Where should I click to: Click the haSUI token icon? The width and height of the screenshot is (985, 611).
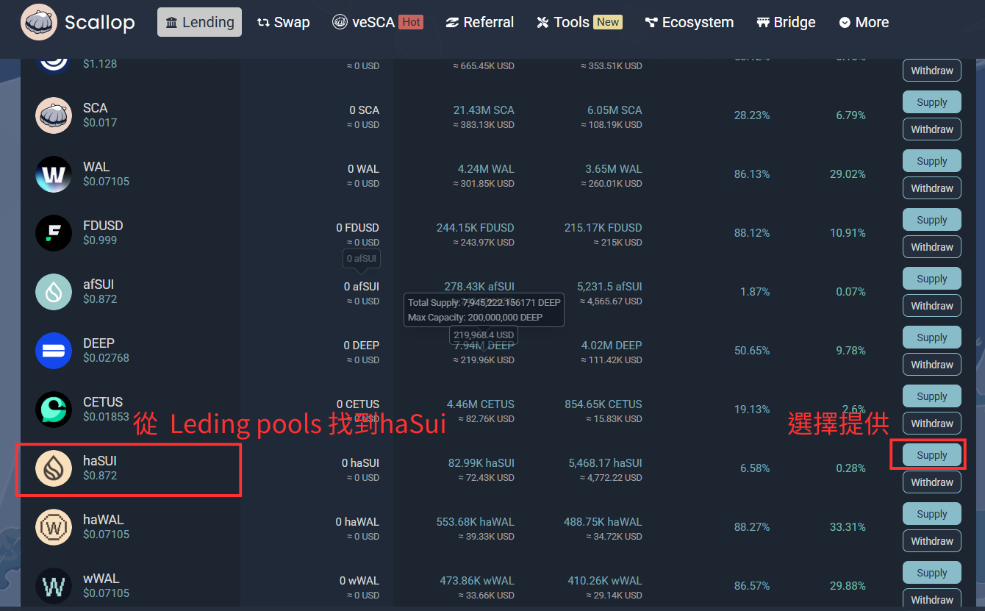(54, 468)
